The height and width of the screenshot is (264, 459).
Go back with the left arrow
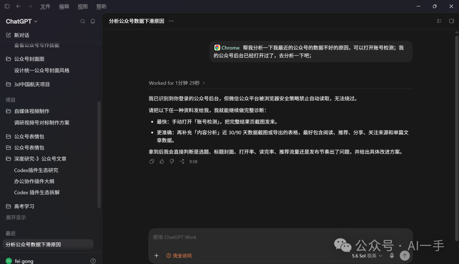tap(18, 6)
